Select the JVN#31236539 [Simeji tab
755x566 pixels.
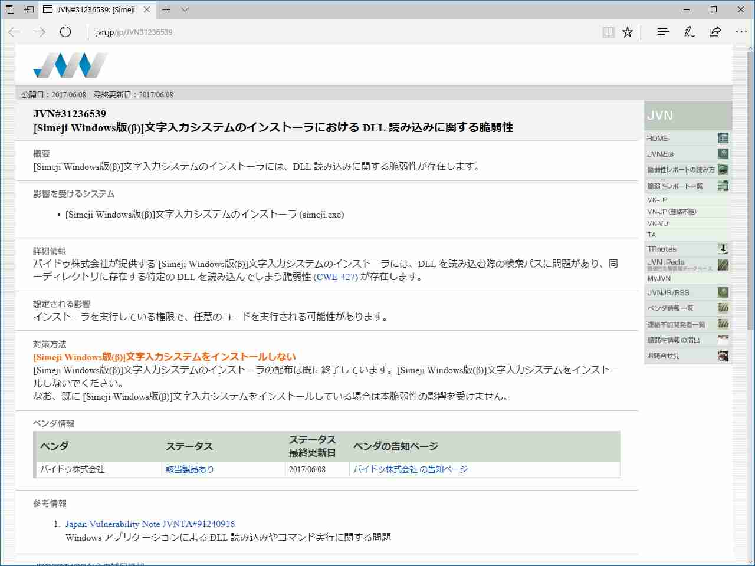pos(97,9)
